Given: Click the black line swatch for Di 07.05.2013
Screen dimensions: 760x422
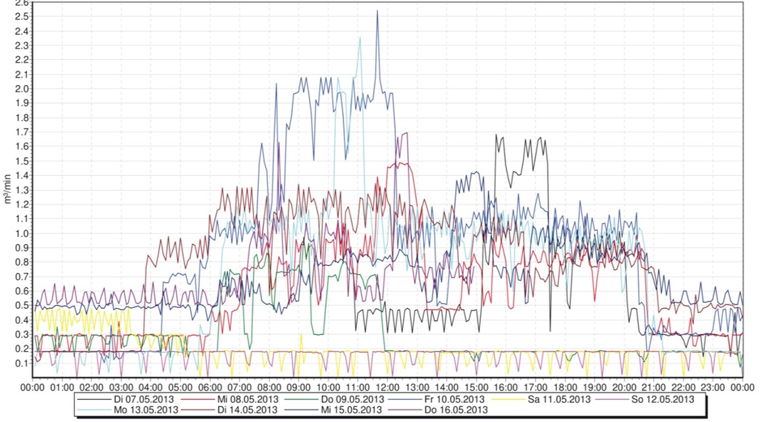Looking at the screenshot, I should point(94,400).
